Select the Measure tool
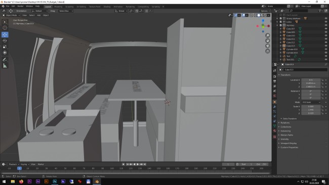Screen dimensions: 329x185 click(x=5, y=66)
